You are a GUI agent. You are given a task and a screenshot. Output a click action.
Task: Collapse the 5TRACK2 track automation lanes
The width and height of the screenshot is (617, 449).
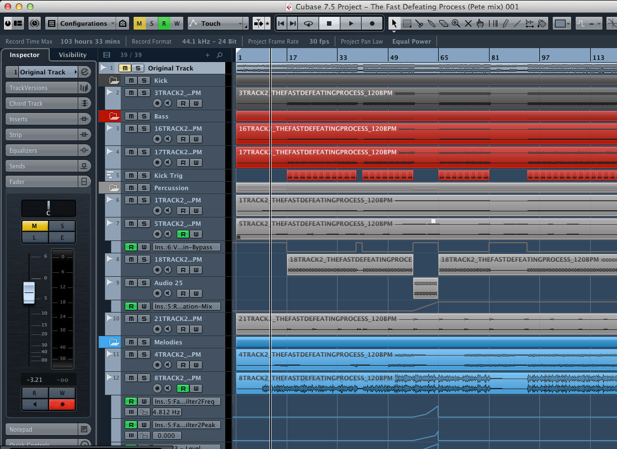pos(110,223)
